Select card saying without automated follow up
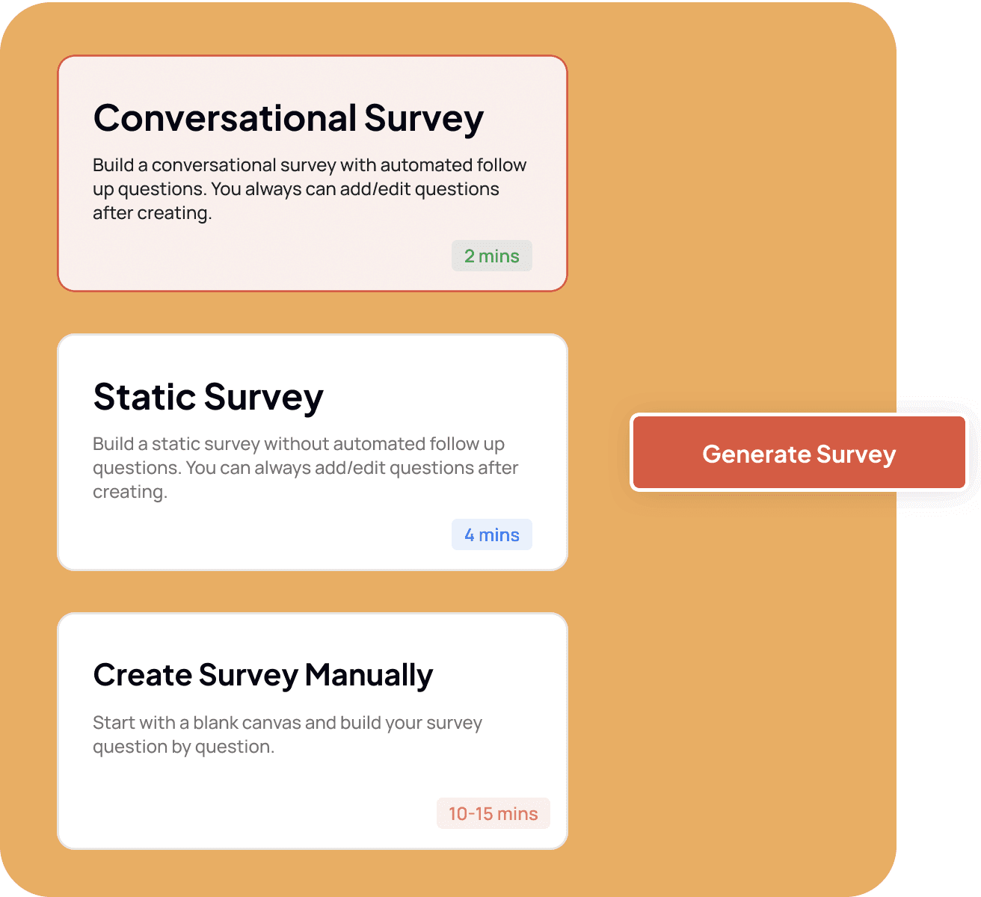This screenshot has height=897, width=981. tap(313, 452)
